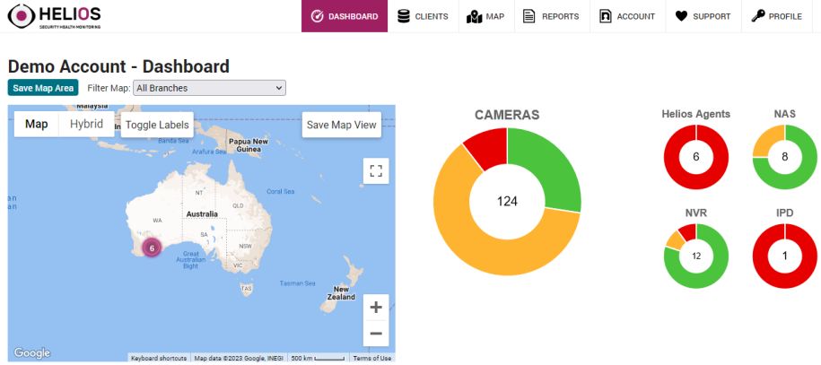Click the Reports document icon
Image resolution: width=821 pixels, height=365 pixels.
[x=528, y=16]
